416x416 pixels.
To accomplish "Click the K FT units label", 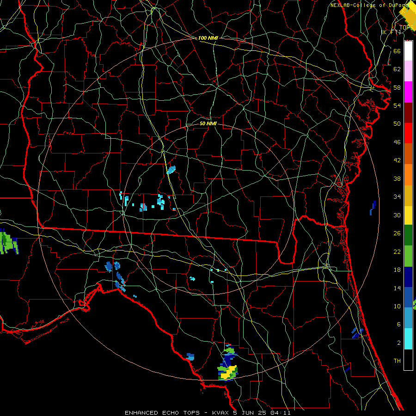I will click(x=391, y=32).
